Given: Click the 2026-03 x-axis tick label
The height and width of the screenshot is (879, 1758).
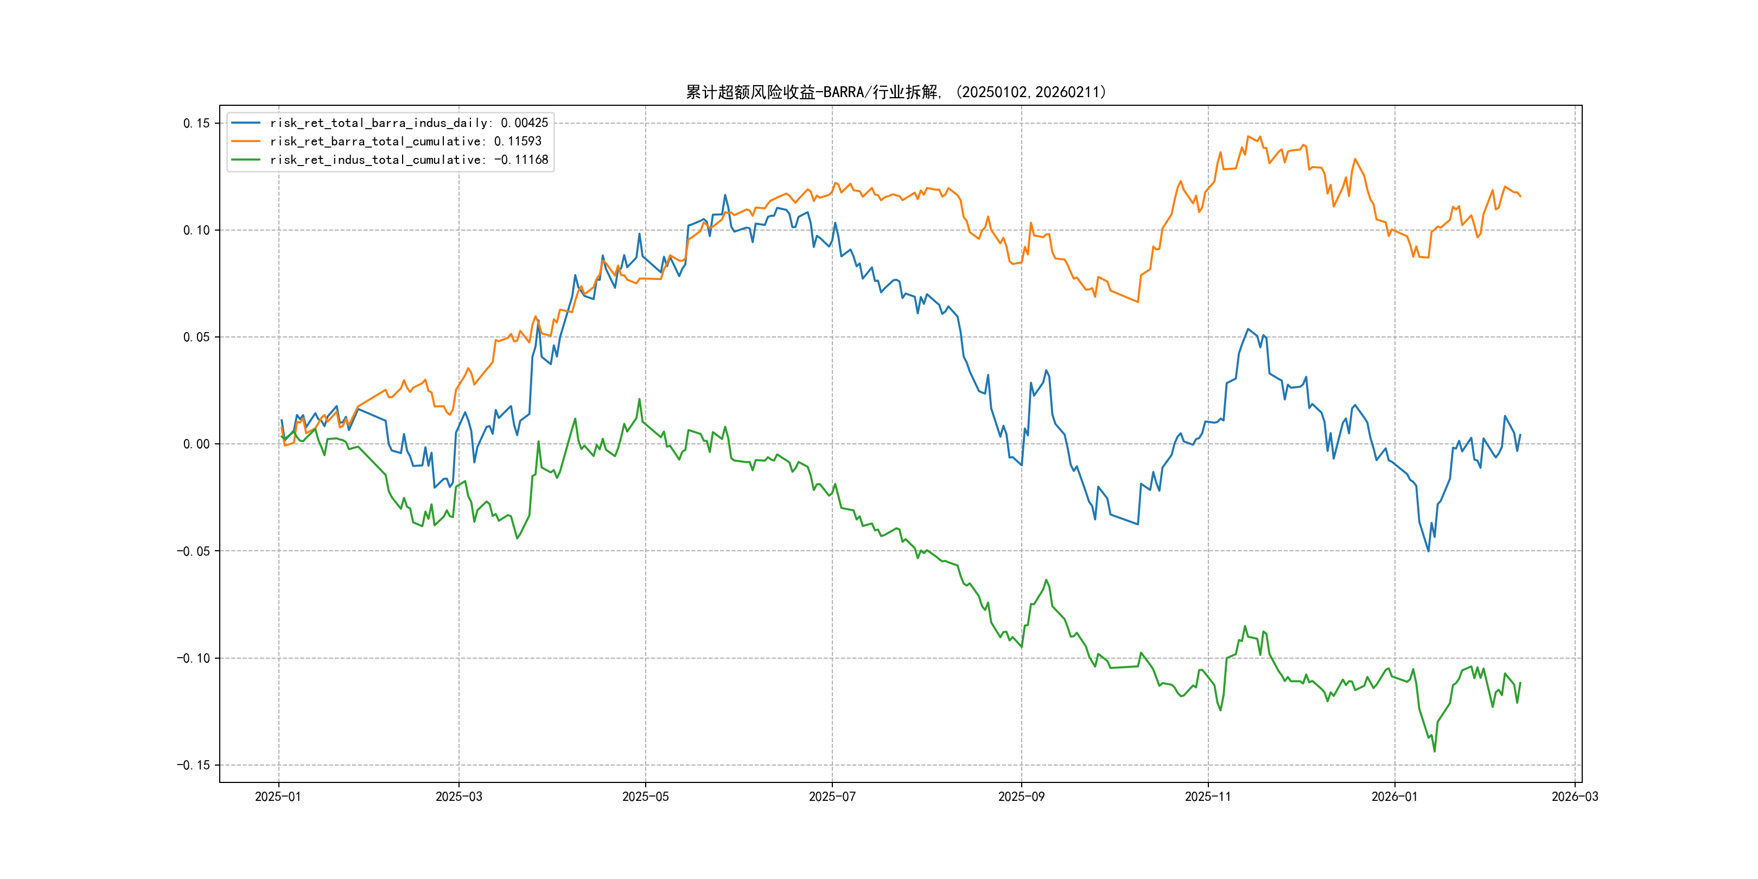Looking at the screenshot, I should [x=1575, y=797].
